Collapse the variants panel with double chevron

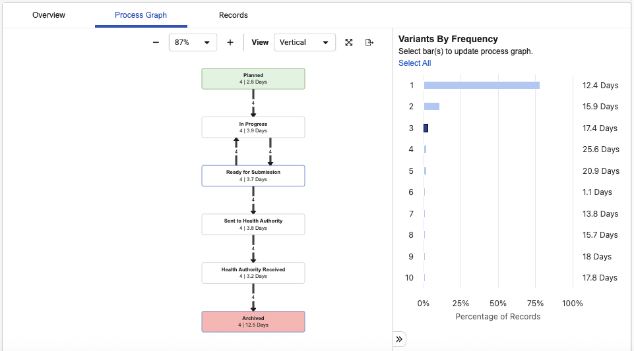[x=399, y=339]
